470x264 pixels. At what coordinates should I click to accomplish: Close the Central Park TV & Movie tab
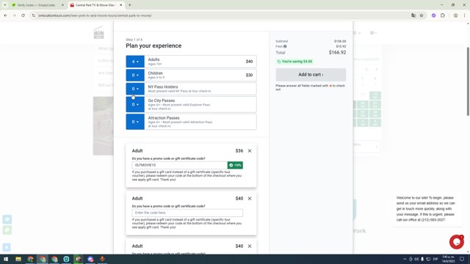[120, 5]
